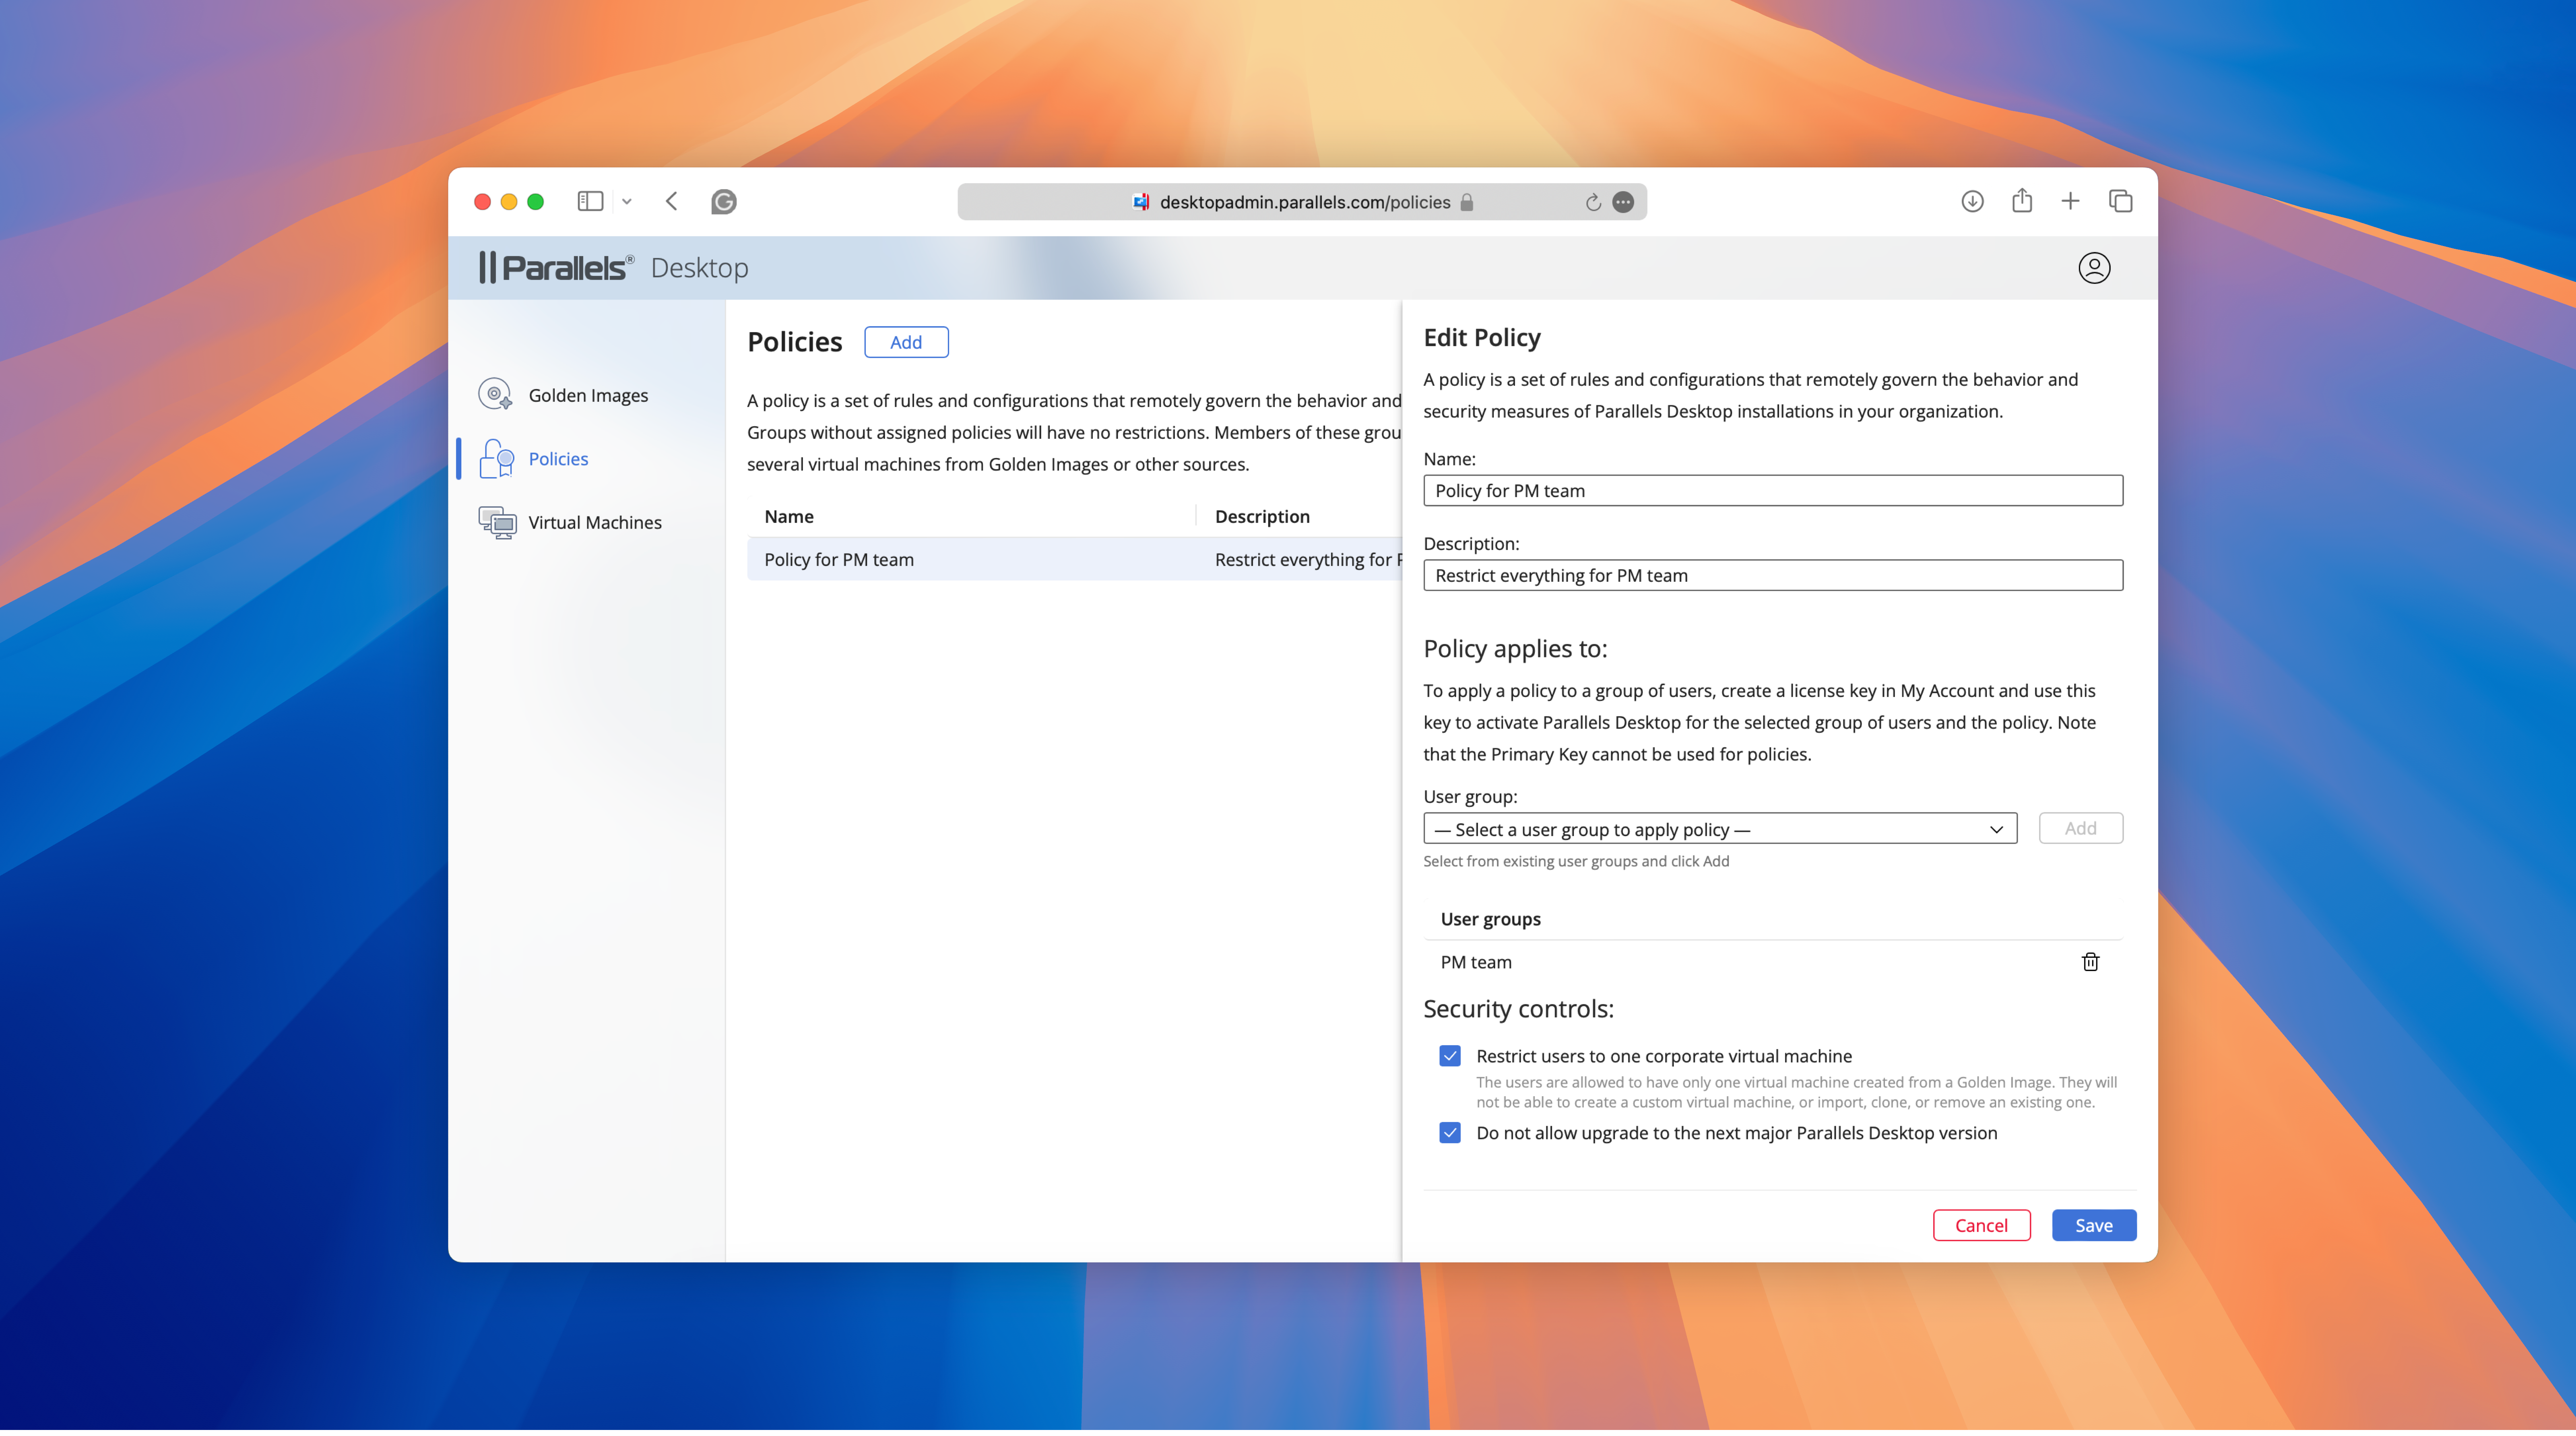Open the Golden Images sidebar section

click(x=563, y=395)
